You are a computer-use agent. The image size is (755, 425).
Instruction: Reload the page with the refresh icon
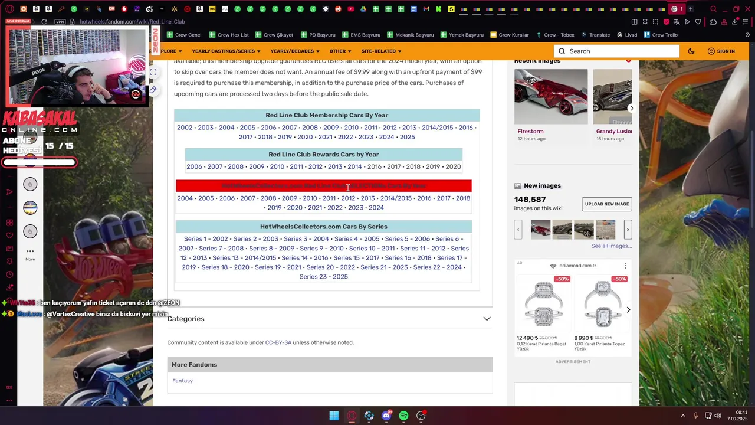pyautogui.click(x=44, y=22)
